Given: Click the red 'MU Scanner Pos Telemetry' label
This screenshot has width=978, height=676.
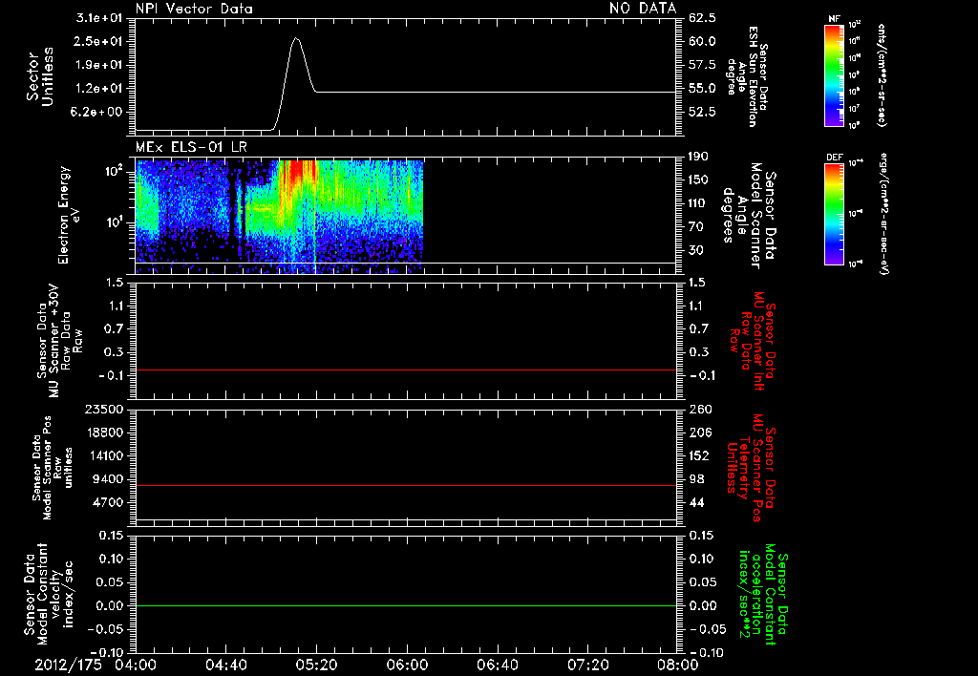Looking at the screenshot, I should tap(751, 468).
